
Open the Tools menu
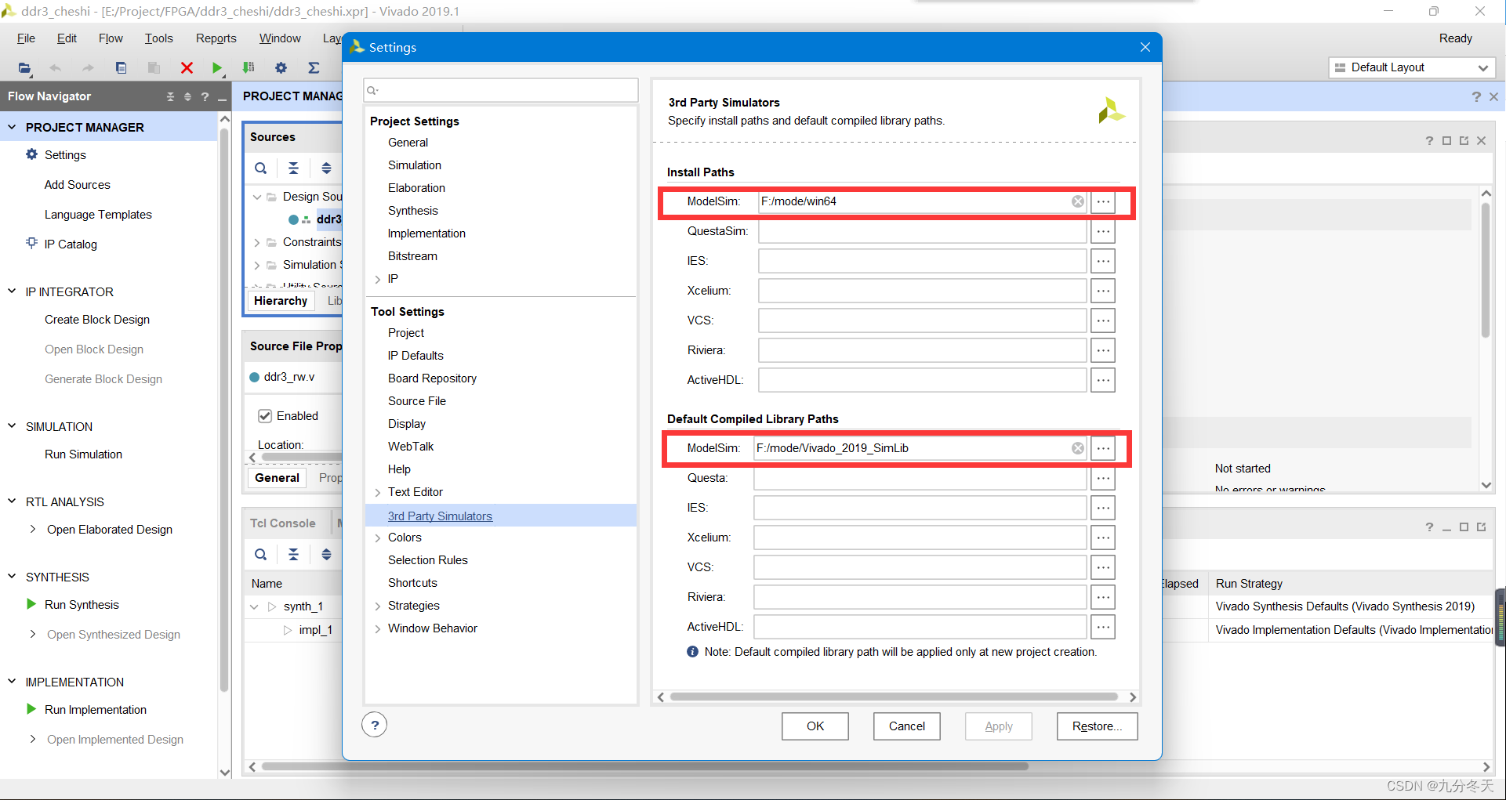pos(158,38)
